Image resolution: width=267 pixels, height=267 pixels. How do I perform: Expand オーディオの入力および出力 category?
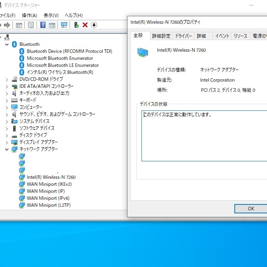pyautogui.click(x=7, y=94)
